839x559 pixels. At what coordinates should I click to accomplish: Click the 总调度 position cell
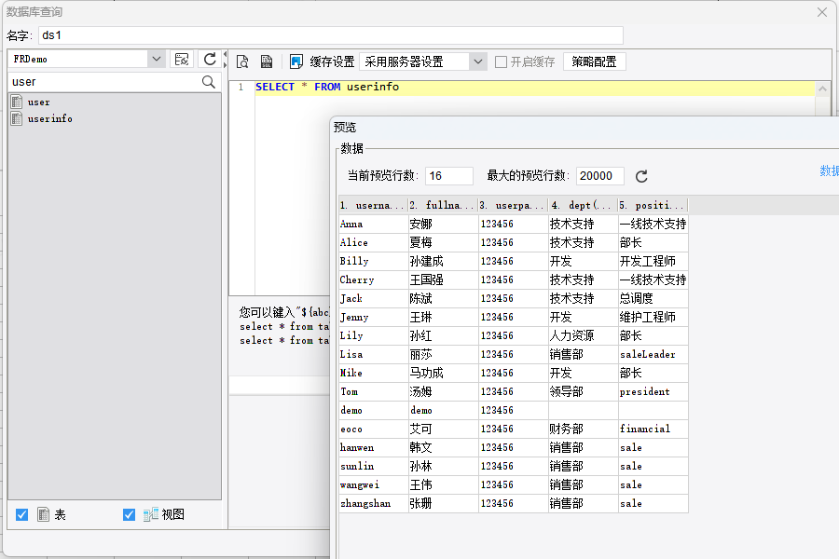(x=653, y=298)
